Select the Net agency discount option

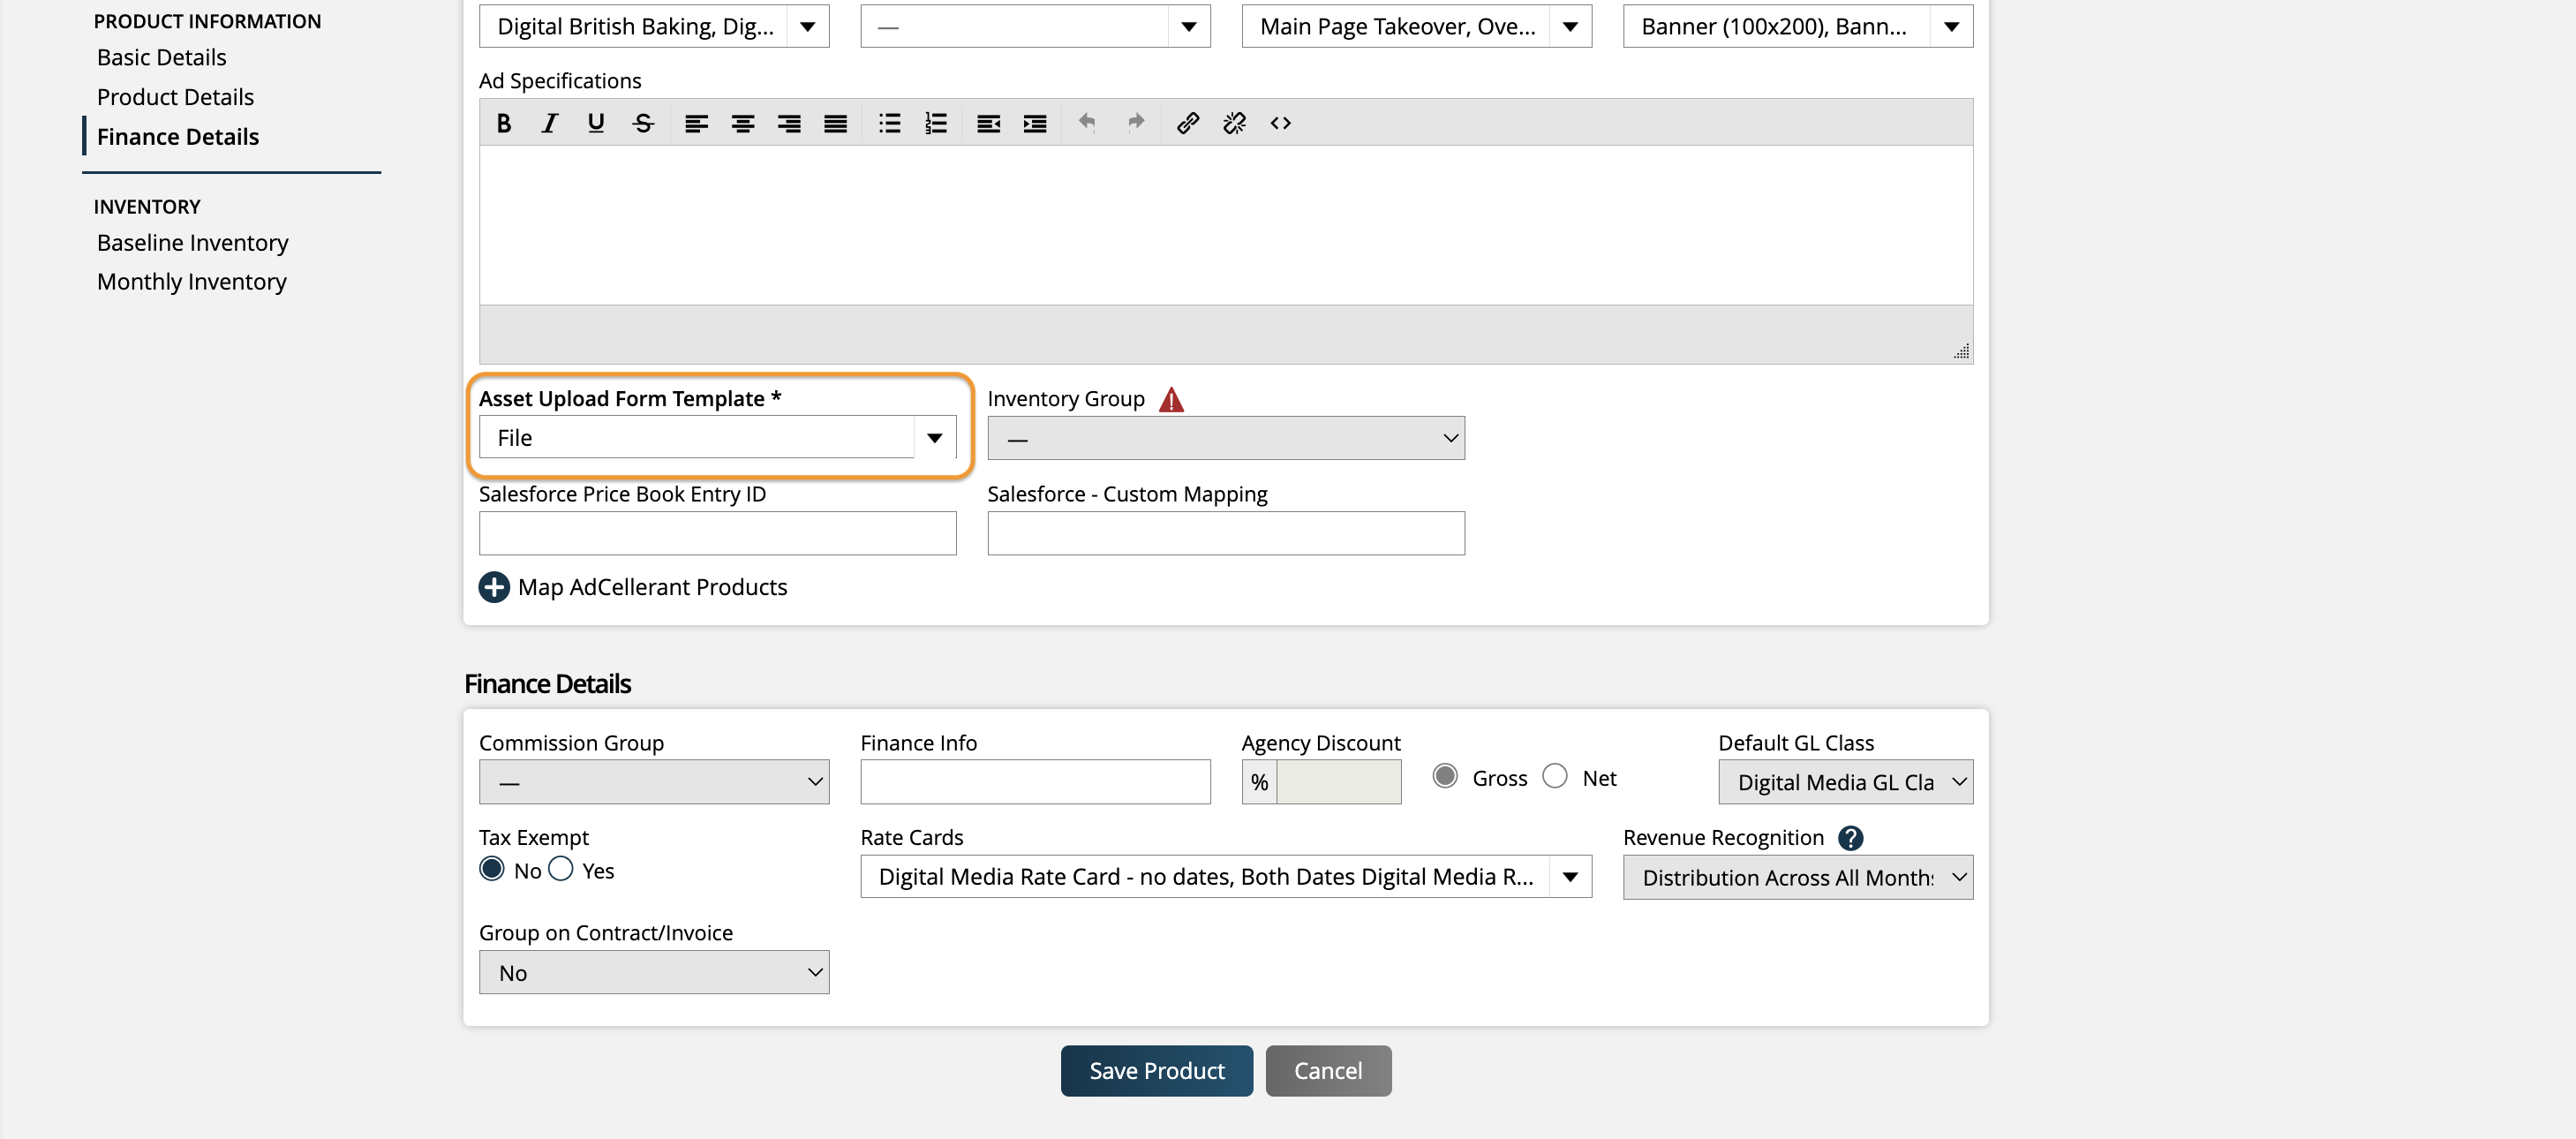pos(1555,777)
